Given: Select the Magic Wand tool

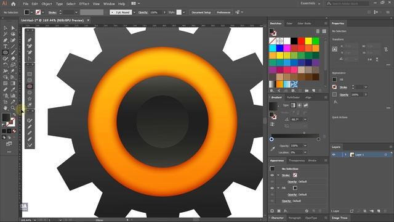Looking at the screenshot, I should [6, 34].
